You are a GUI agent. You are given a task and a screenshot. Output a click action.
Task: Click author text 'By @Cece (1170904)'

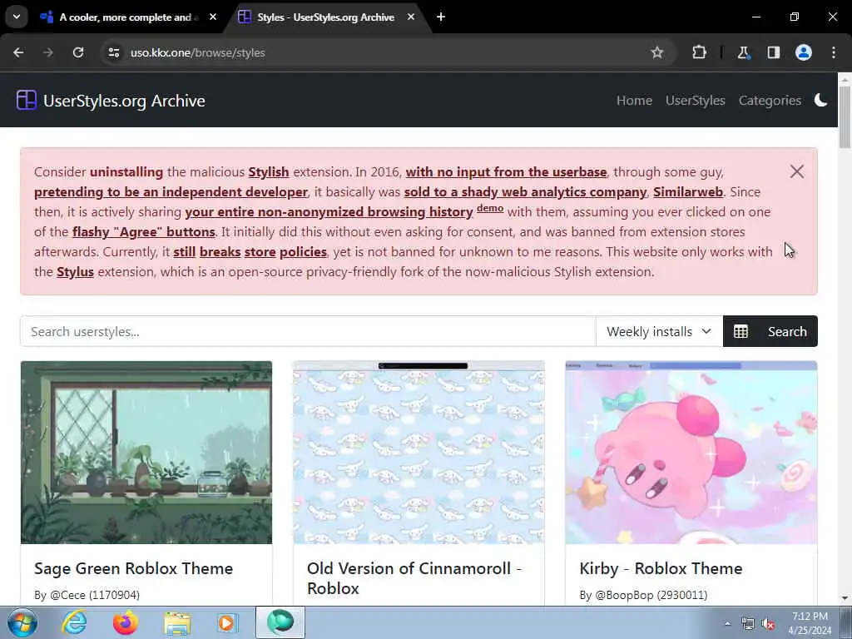coord(87,595)
